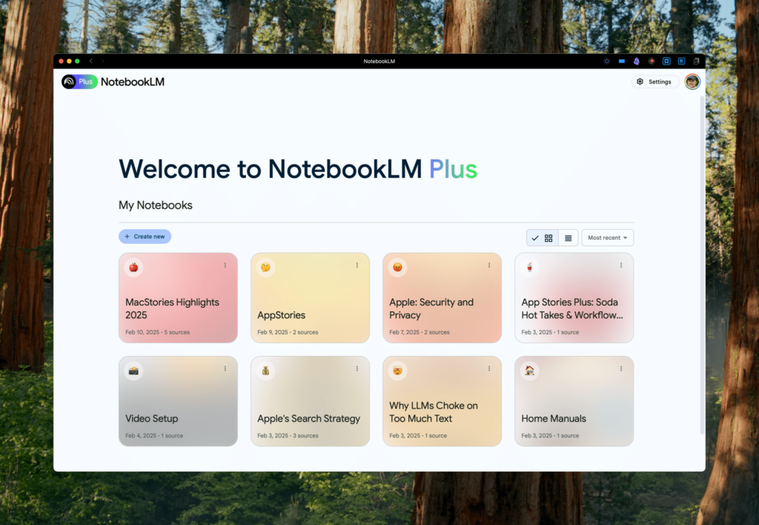Switch to grid view
Screen dimensions: 759x525
(548, 238)
